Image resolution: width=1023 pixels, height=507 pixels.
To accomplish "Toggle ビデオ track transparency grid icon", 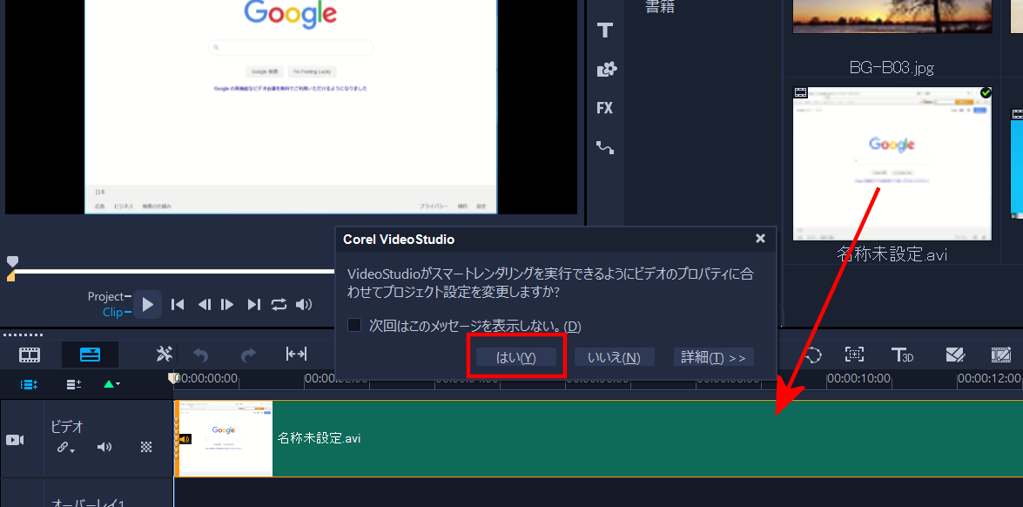I will coord(147,447).
